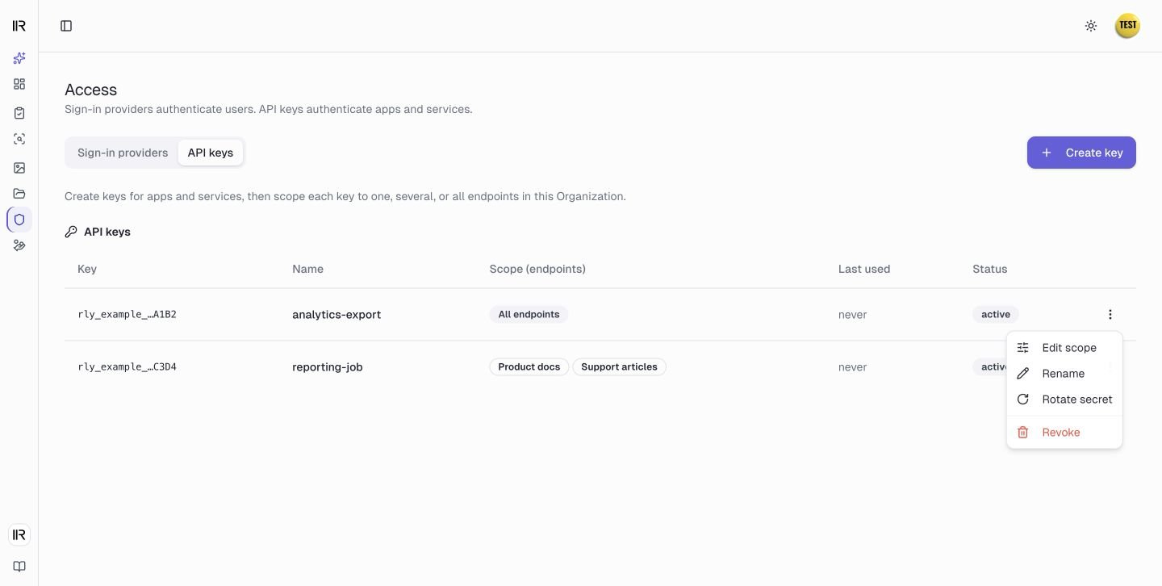Screen dimensions: 1162x586
Task: Switch to the Sign-in providers tab
Action: 123,153
